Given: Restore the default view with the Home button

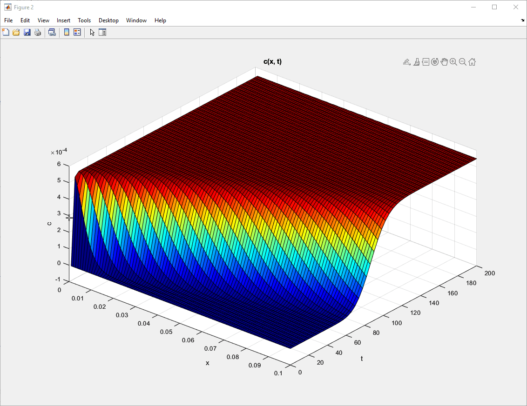Looking at the screenshot, I should coord(472,61).
